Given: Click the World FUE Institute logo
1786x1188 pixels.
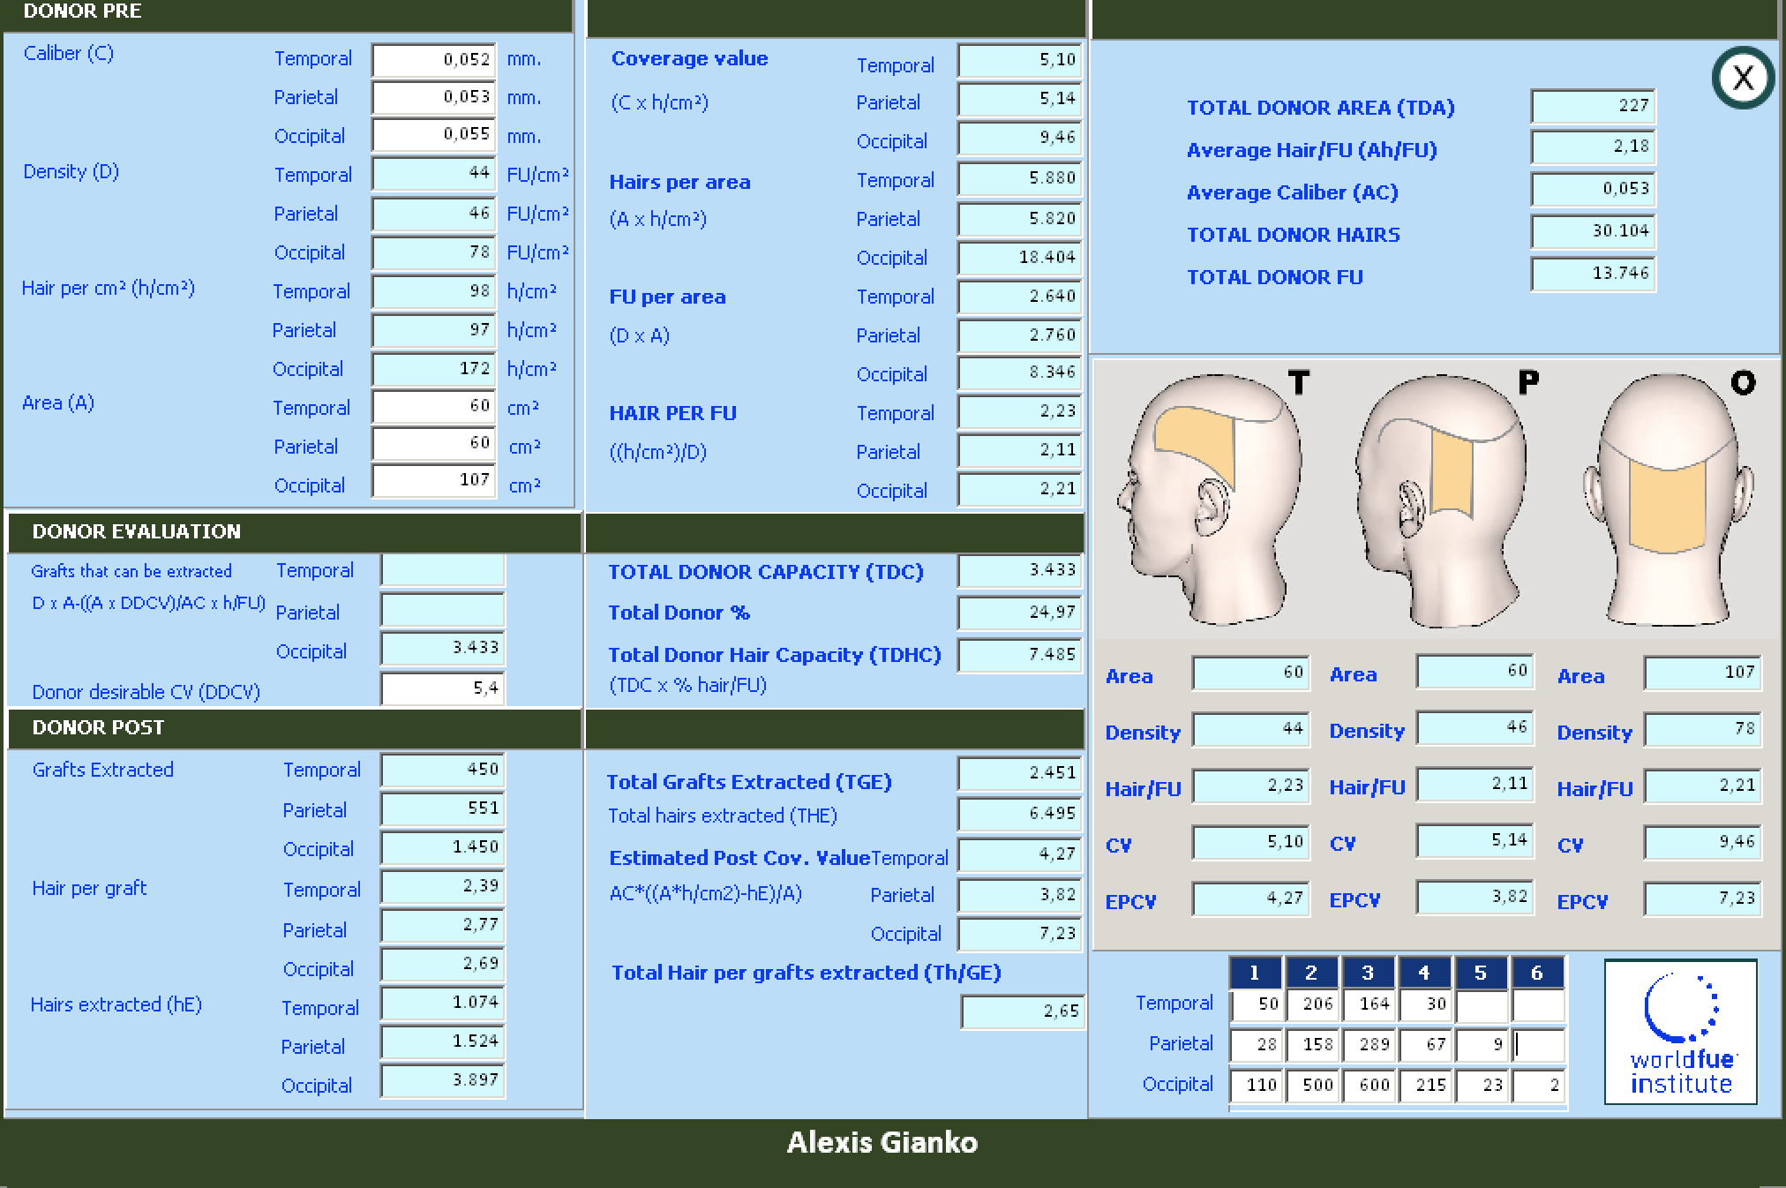Looking at the screenshot, I should point(1680,1032).
